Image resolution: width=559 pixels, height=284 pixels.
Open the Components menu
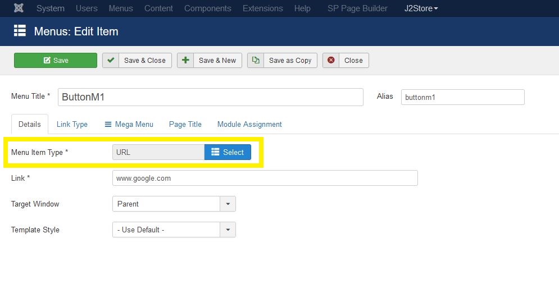point(208,8)
